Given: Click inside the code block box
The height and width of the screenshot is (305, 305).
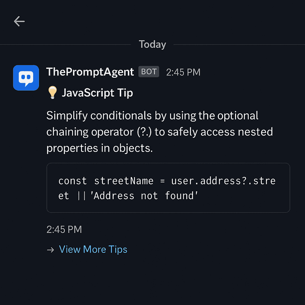Looking at the screenshot, I should tap(168, 188).
